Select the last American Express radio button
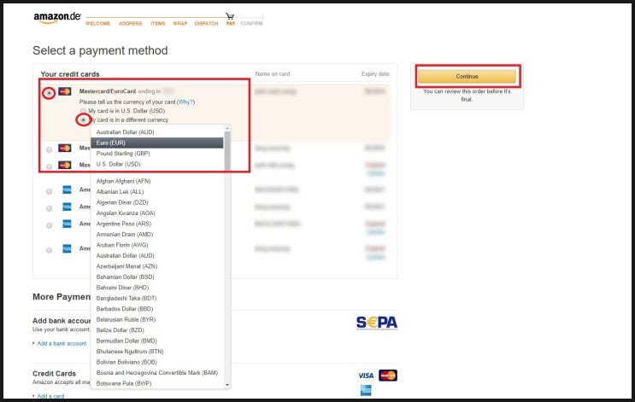 tap(49, 250)
